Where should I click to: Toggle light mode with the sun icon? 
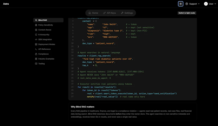tap(180, 4)
